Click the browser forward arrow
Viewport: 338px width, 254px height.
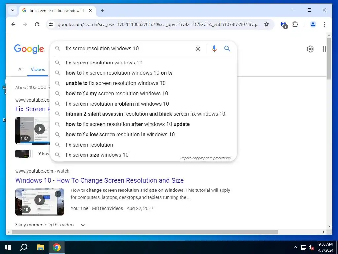coord(25,24)
